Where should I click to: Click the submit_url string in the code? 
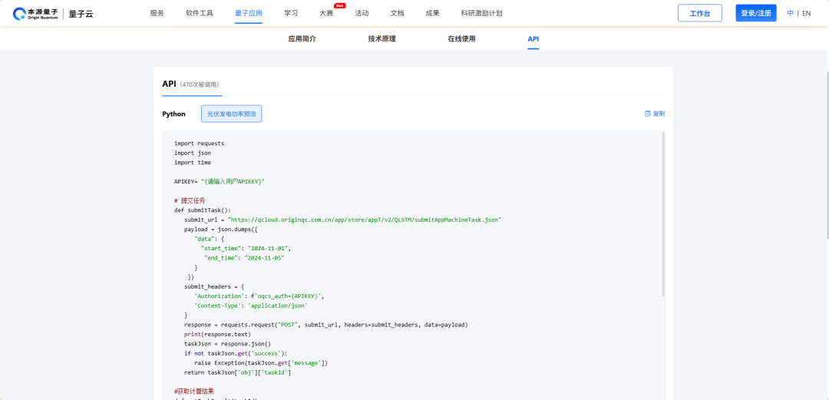tap(365, 220)
